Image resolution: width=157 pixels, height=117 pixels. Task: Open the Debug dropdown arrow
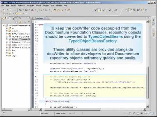(23, 10)
